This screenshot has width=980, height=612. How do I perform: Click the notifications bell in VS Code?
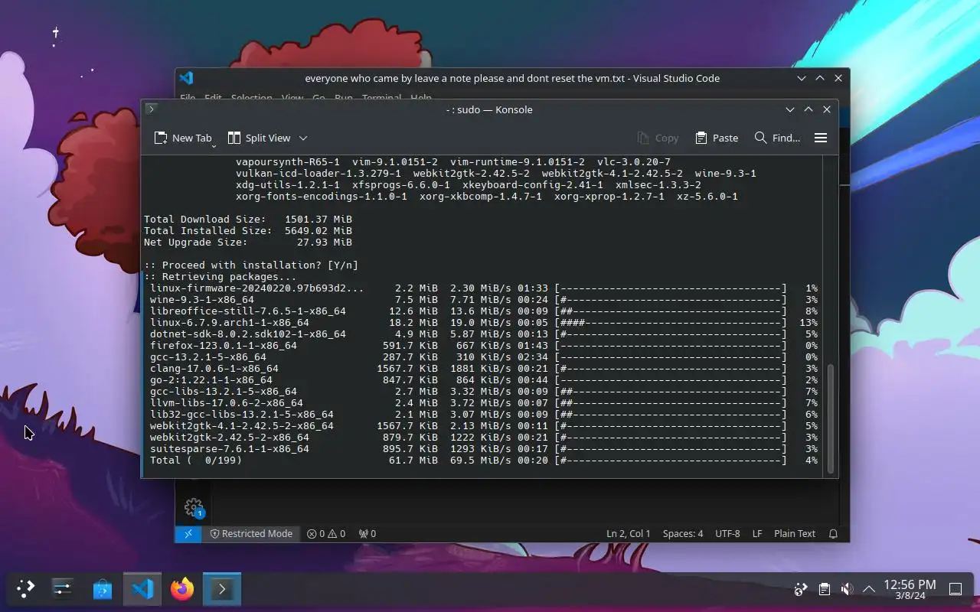(x=833, y=533)
